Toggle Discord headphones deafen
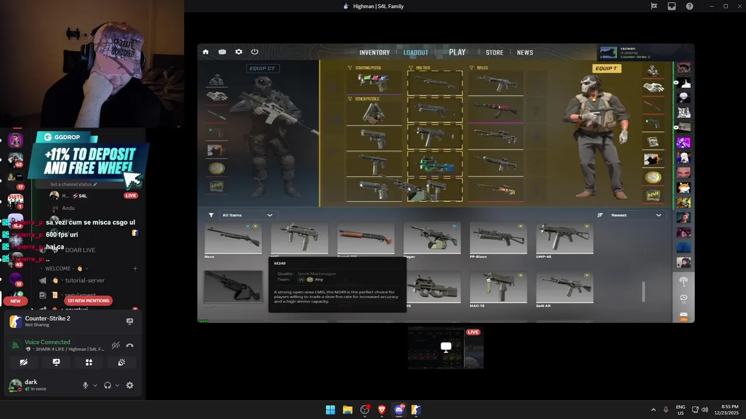Screen dimensions: 746x419 107,385
